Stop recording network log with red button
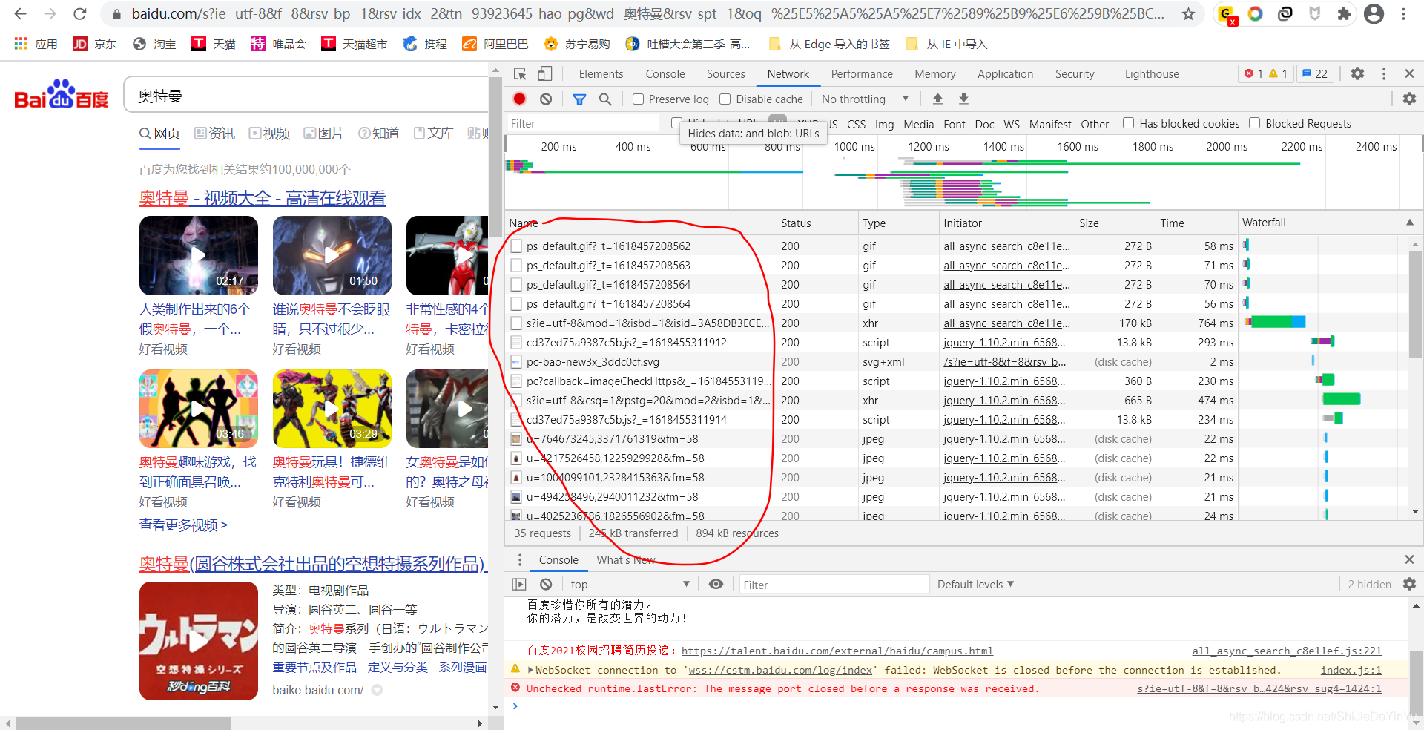 click(520, 99)
